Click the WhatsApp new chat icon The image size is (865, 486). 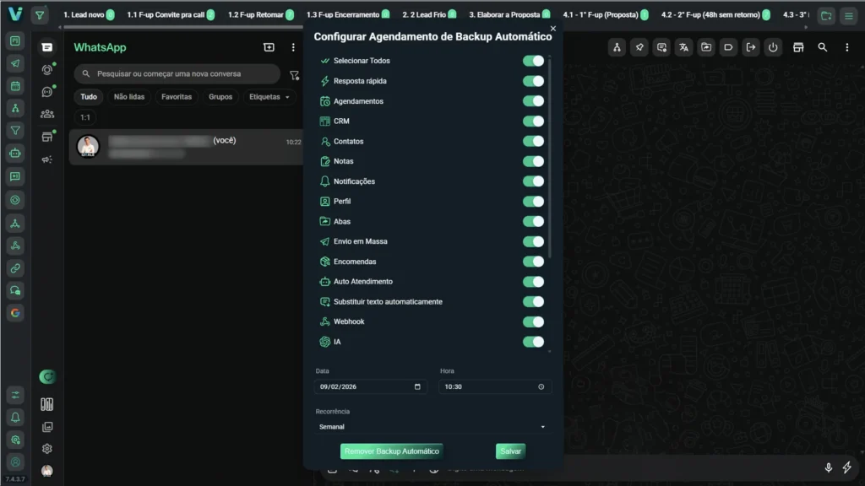tap(269, 48)
